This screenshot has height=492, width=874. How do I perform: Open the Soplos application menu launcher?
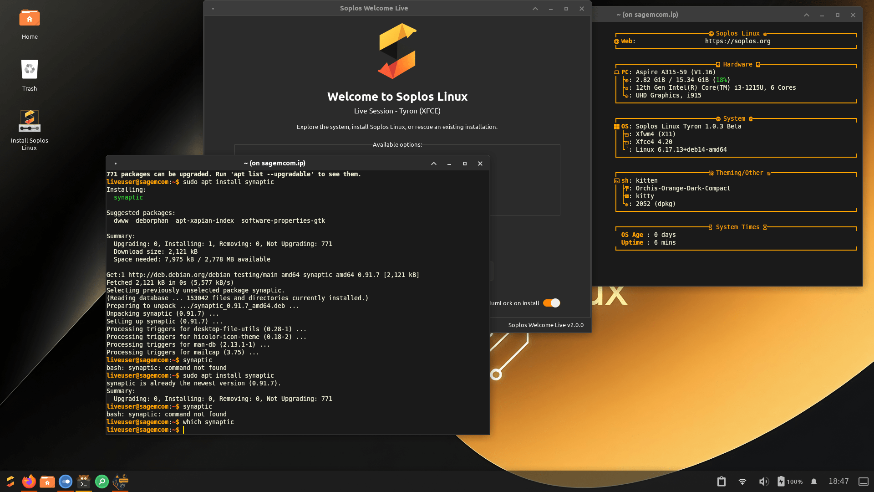tap(10, 482)
